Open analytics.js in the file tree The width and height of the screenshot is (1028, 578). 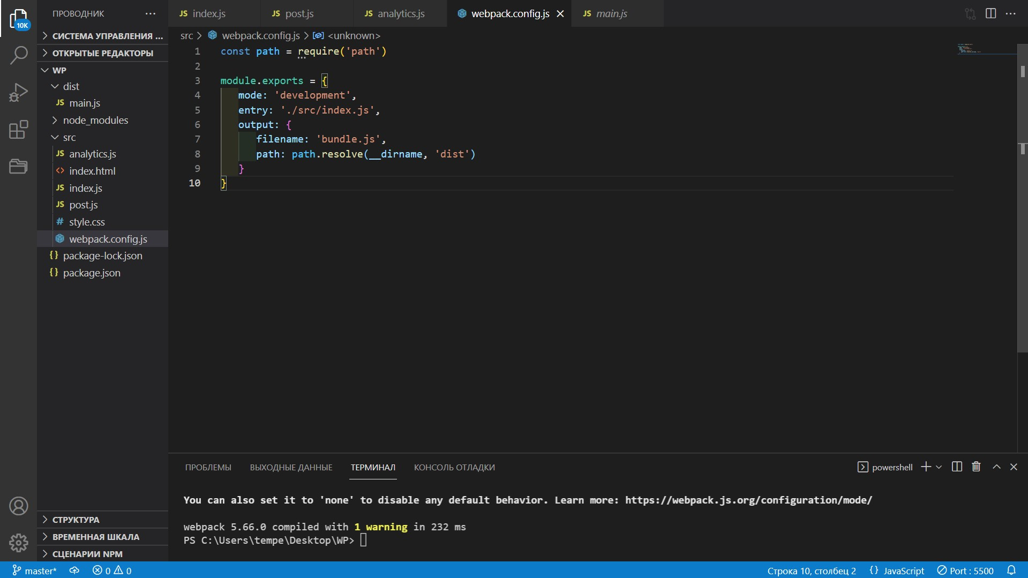click(103, 154)
